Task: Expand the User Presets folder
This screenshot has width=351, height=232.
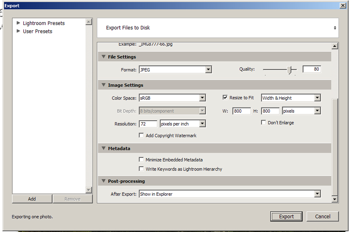Action: point(18,31)
